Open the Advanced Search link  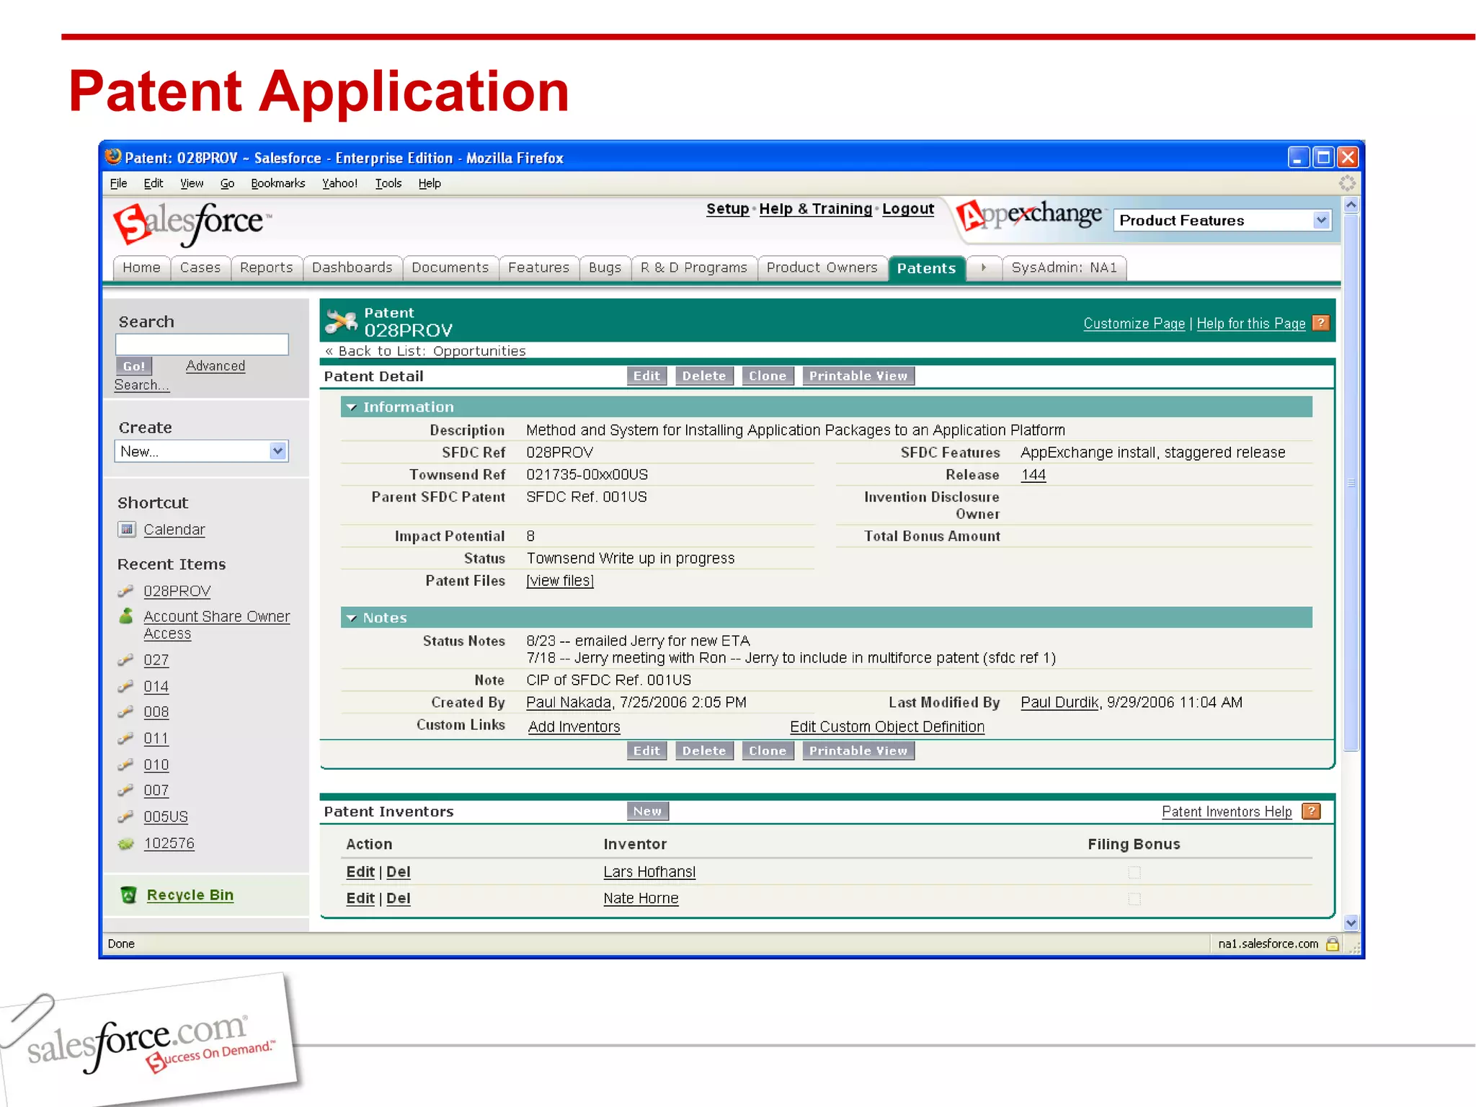pyautogui.click(x=215, y=366)
